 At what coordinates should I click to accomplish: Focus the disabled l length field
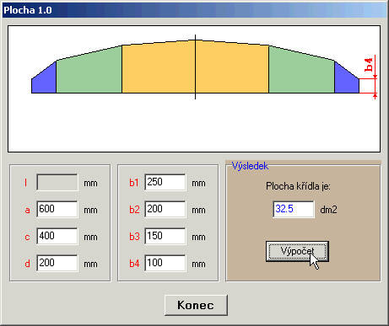[x=57, y=183]
